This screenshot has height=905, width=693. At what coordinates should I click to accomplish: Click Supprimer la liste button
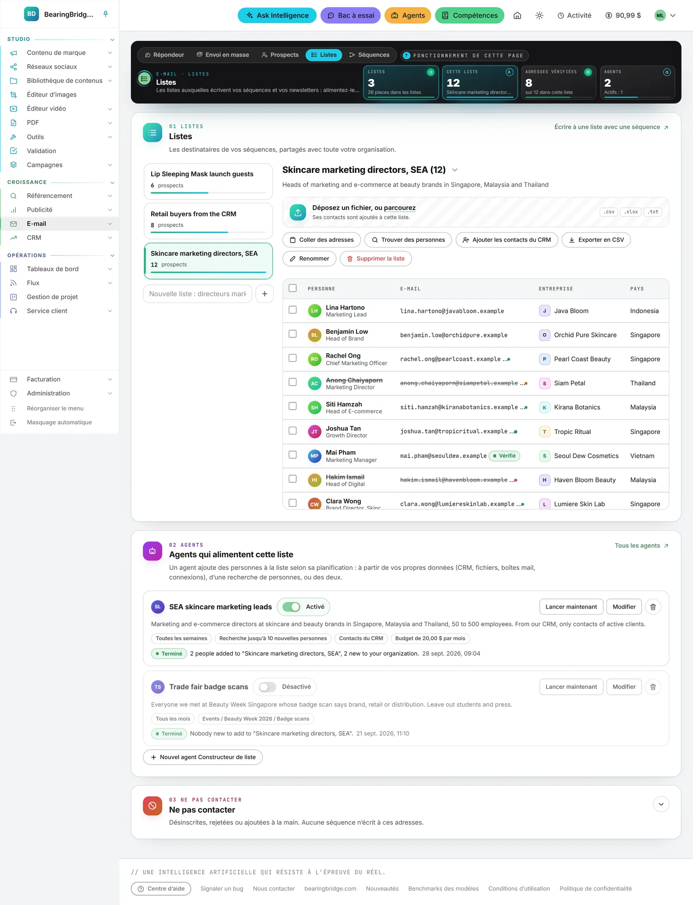click(376, 259)
